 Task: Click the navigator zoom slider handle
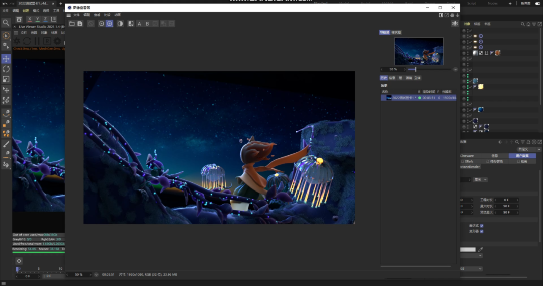click(x=416, y=69)
